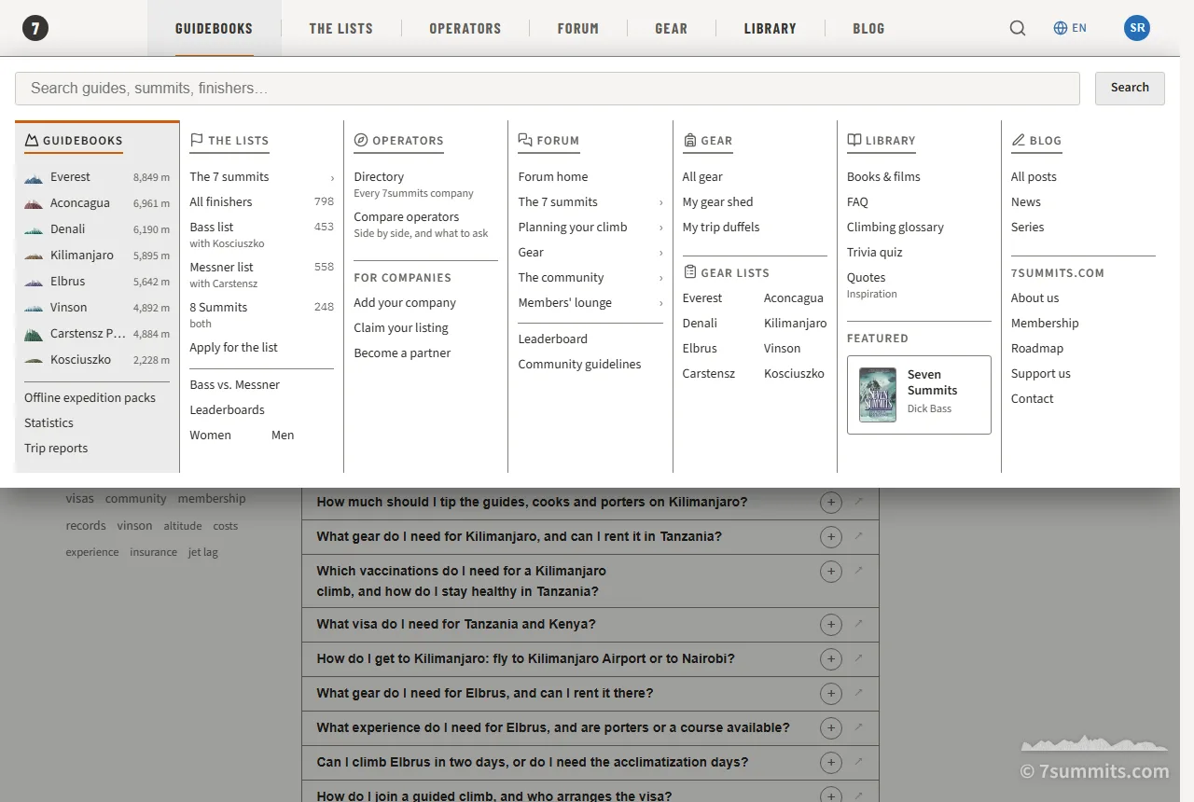
Task: Open the Seven Summits book cover thumbnail
Action: pos(877,394)
